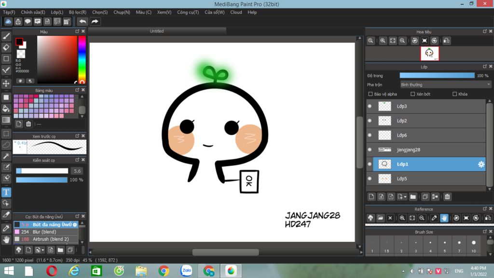Choose brush size preset 10
Viewport: 494px width, 278px height.
(474, 246)
